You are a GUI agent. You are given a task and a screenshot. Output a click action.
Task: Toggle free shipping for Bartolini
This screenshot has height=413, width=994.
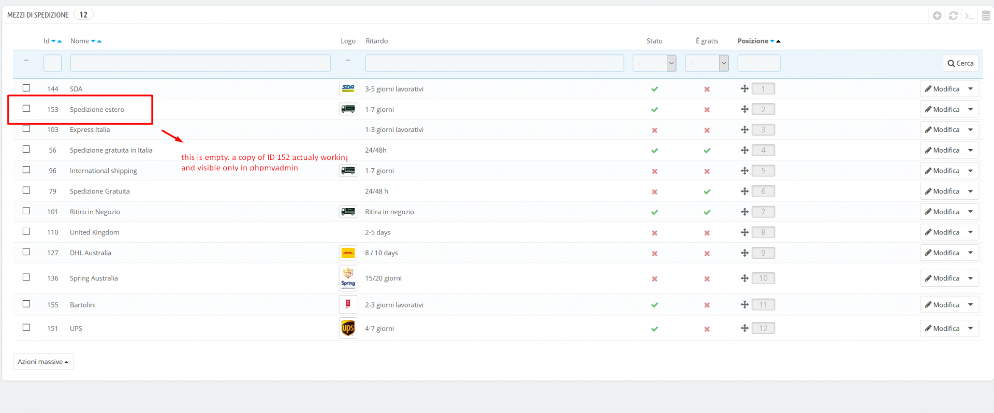(x=707, y=305)
